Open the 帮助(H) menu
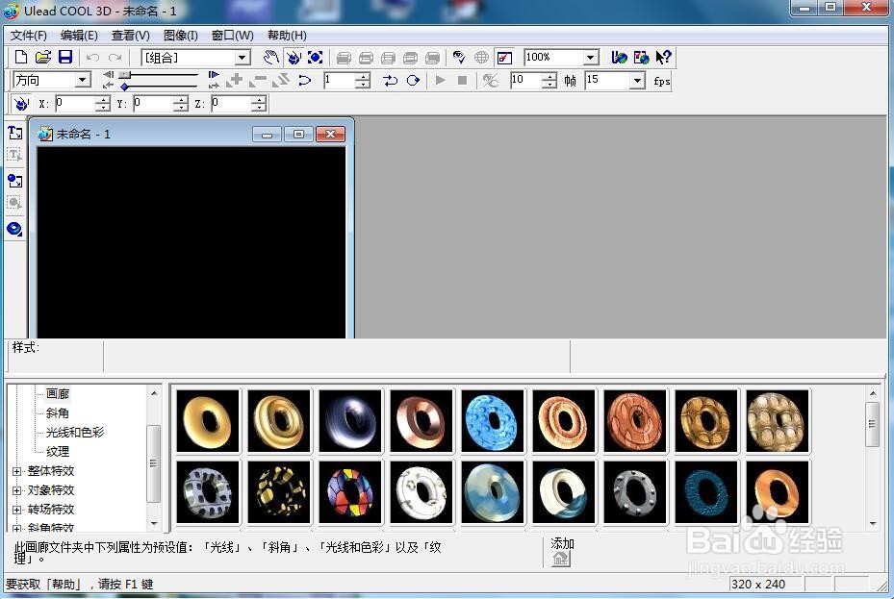Screen dimensions: 894x599 288,36
